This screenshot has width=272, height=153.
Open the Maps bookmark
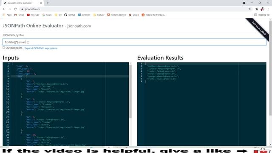tap(47, 15)
